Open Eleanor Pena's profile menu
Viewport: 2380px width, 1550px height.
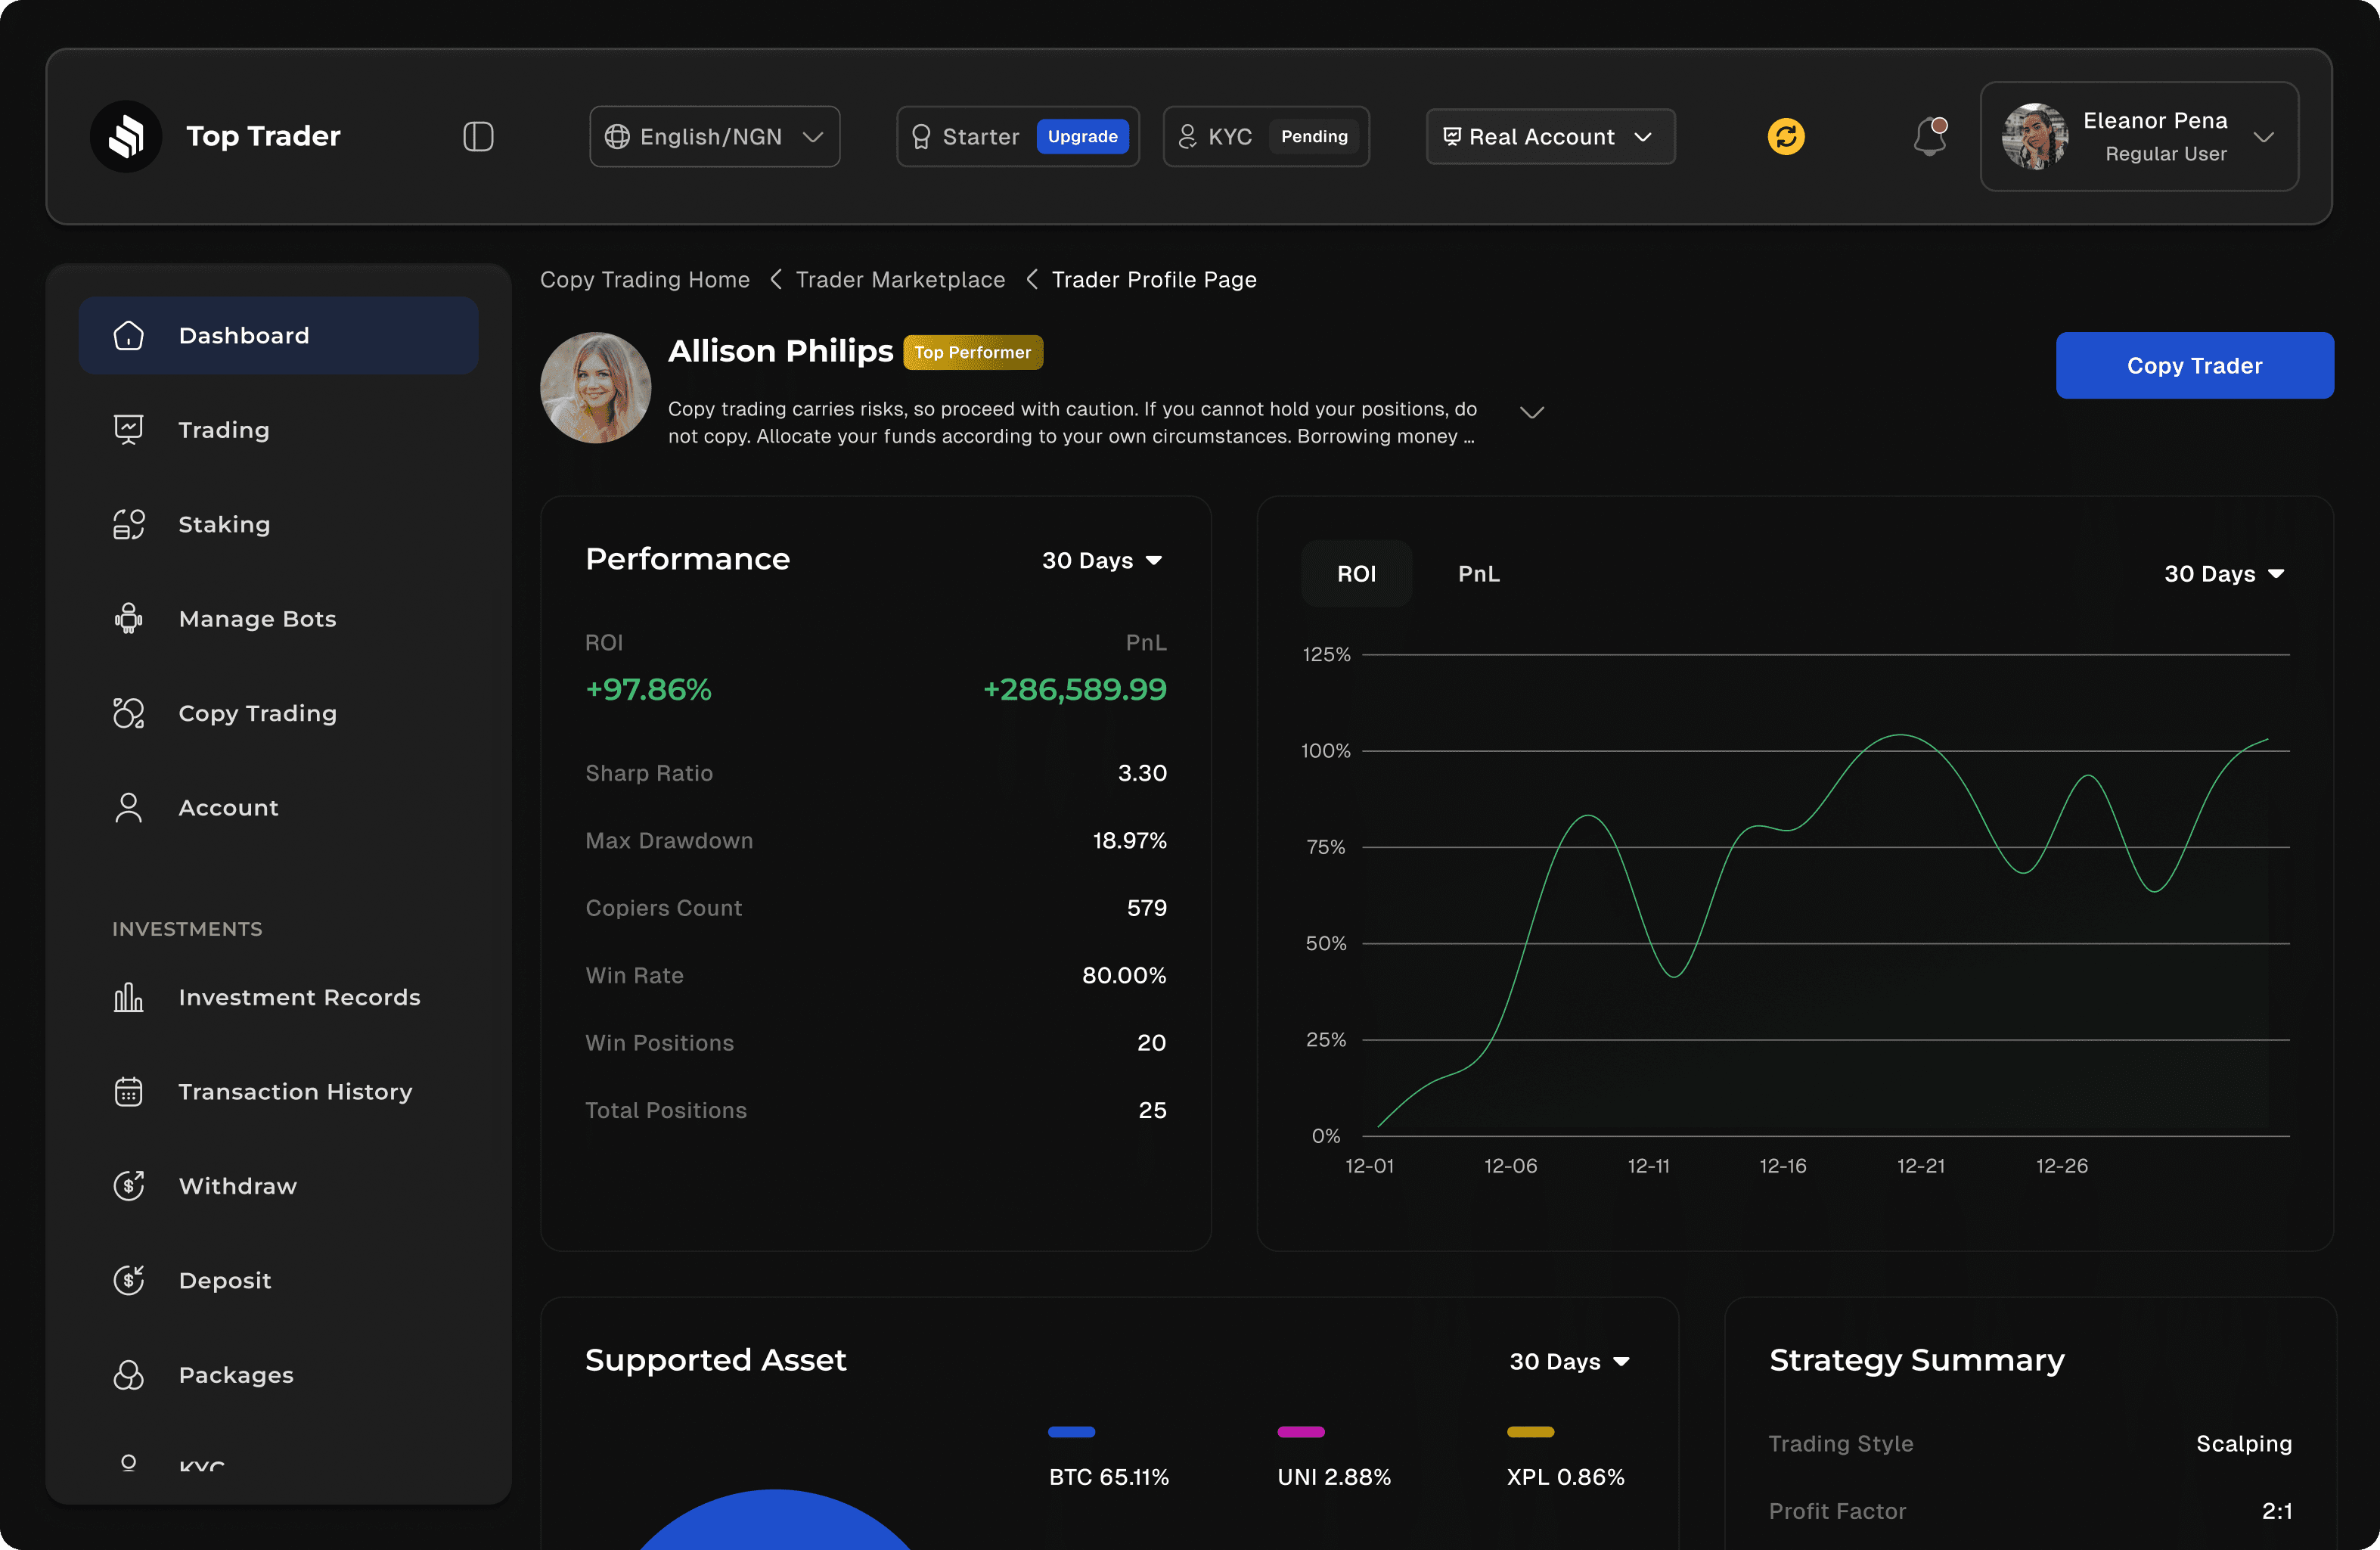[x=2139, y=137]
